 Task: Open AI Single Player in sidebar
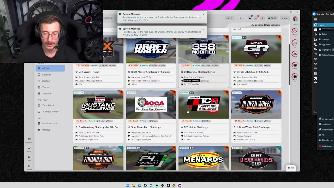(50, 111)
